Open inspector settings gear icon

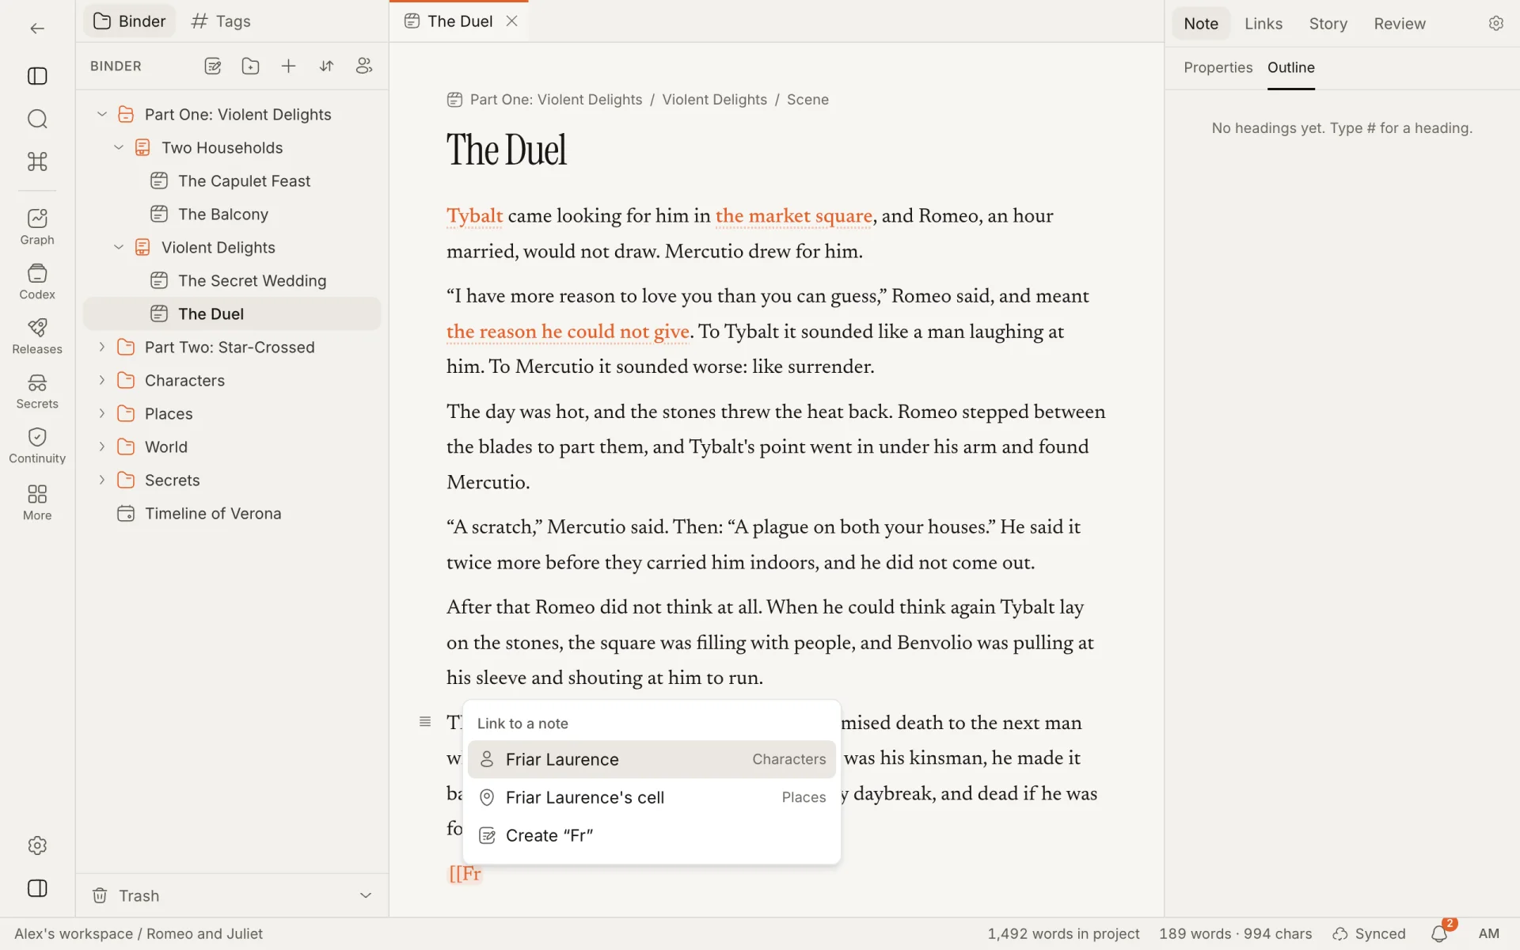tap(1495, 24)
